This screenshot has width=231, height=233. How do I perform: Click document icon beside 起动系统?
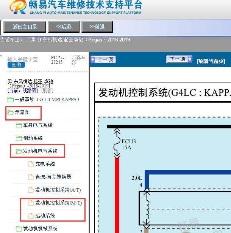(31, 216)
